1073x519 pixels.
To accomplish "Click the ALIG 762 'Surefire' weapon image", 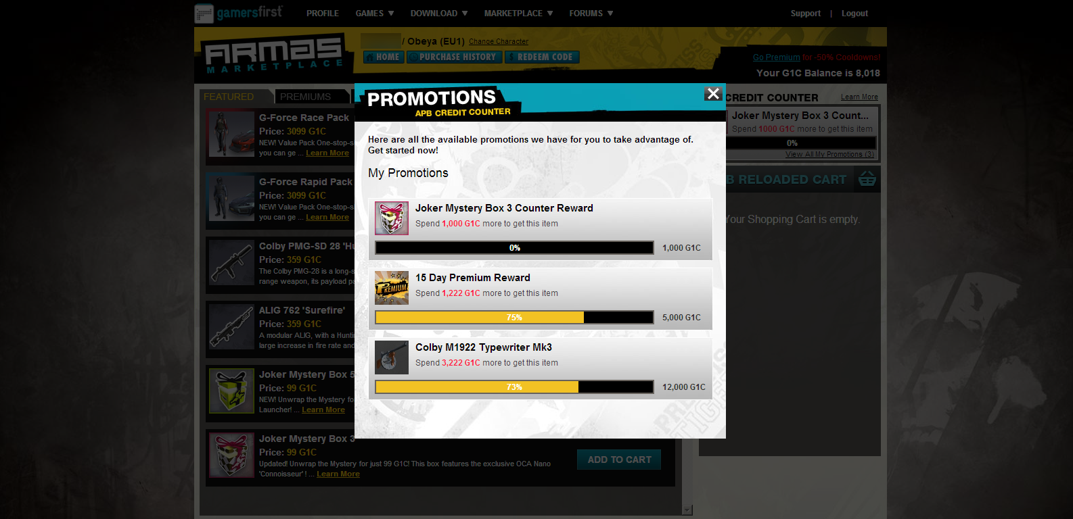I will [x=231, y=326].
